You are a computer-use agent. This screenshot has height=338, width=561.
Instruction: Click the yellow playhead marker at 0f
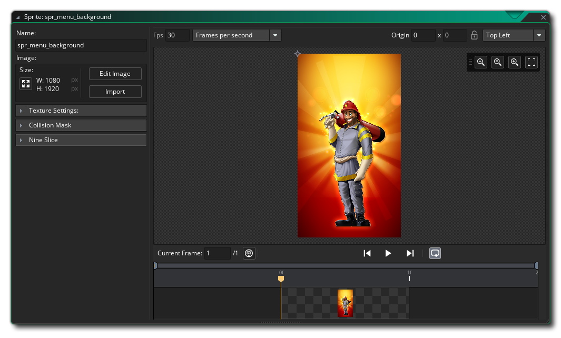click(x=281, y=279)
